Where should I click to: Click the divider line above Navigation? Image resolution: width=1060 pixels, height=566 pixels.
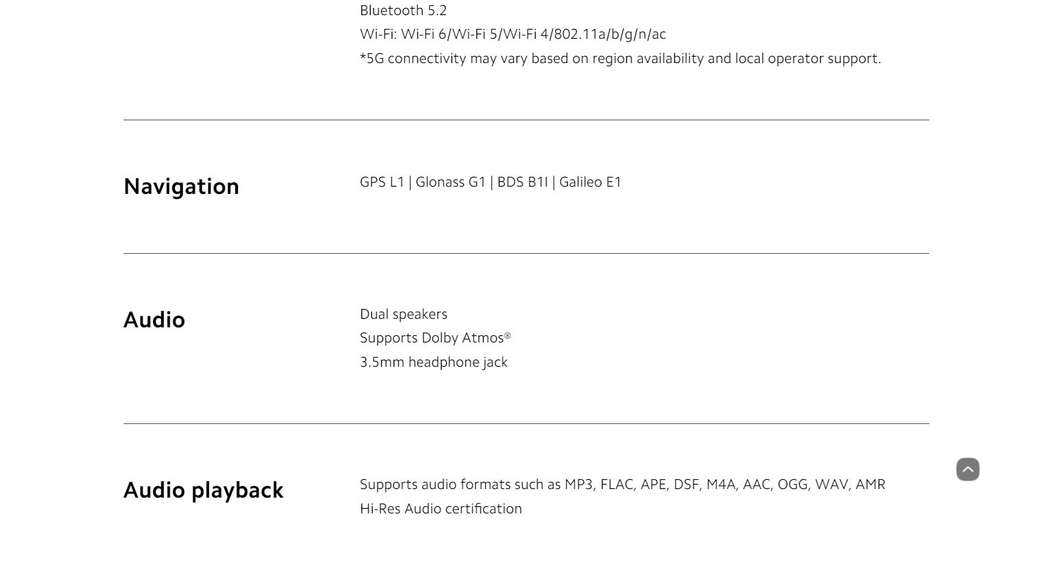(526, 120)
